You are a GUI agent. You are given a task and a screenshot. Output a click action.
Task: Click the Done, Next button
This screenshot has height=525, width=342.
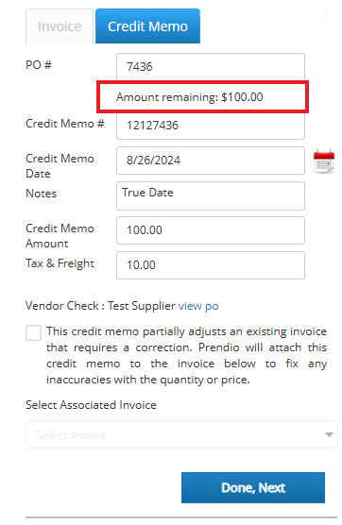(253, 487)
